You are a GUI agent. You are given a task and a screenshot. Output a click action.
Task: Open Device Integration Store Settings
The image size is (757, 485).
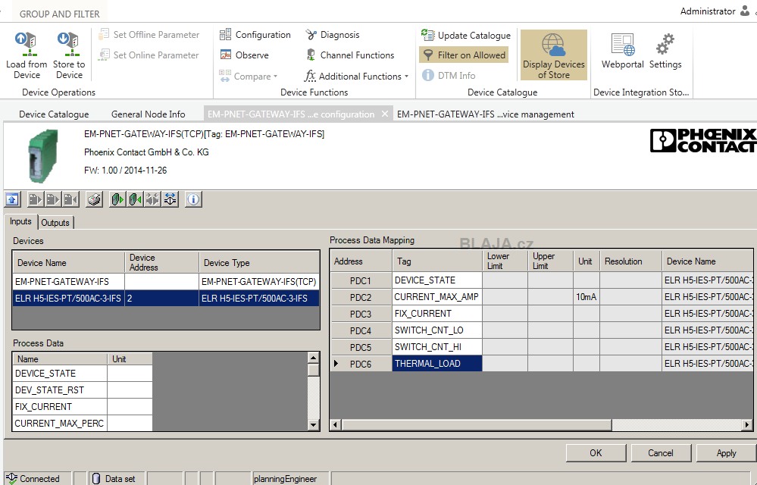(665, 52)
